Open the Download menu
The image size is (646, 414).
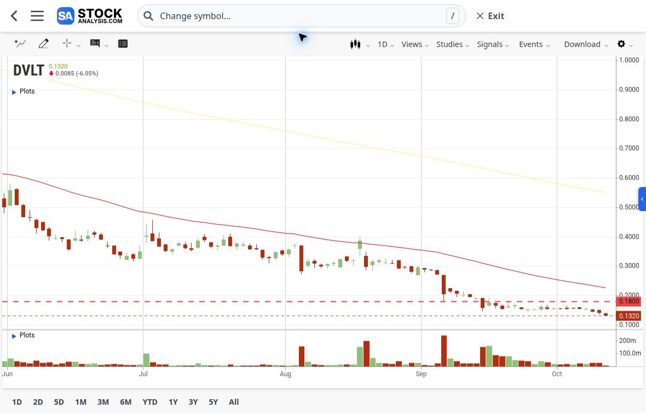pyautogui.click(x=586, y=44)
